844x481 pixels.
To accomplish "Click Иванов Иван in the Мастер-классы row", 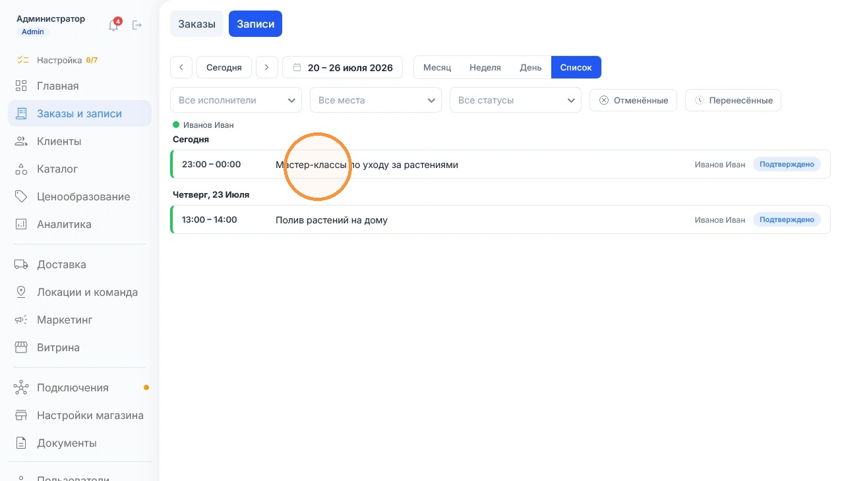I will 720,165.
